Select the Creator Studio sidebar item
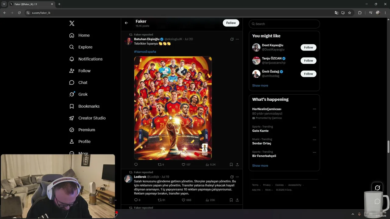Screen dimensions: 390x219 87,118
